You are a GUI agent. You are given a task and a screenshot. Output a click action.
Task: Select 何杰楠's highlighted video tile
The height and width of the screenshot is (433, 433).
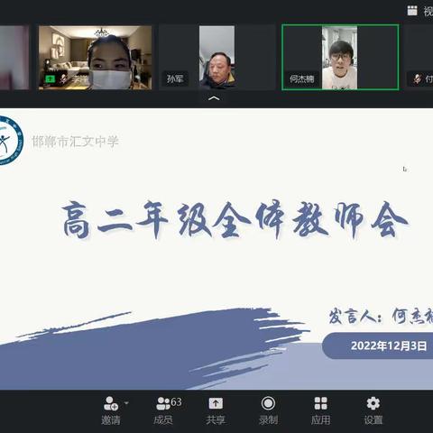pyautogui.click(x=340, y=57)
